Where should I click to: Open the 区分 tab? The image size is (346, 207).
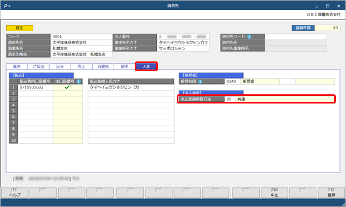(60, 66)
